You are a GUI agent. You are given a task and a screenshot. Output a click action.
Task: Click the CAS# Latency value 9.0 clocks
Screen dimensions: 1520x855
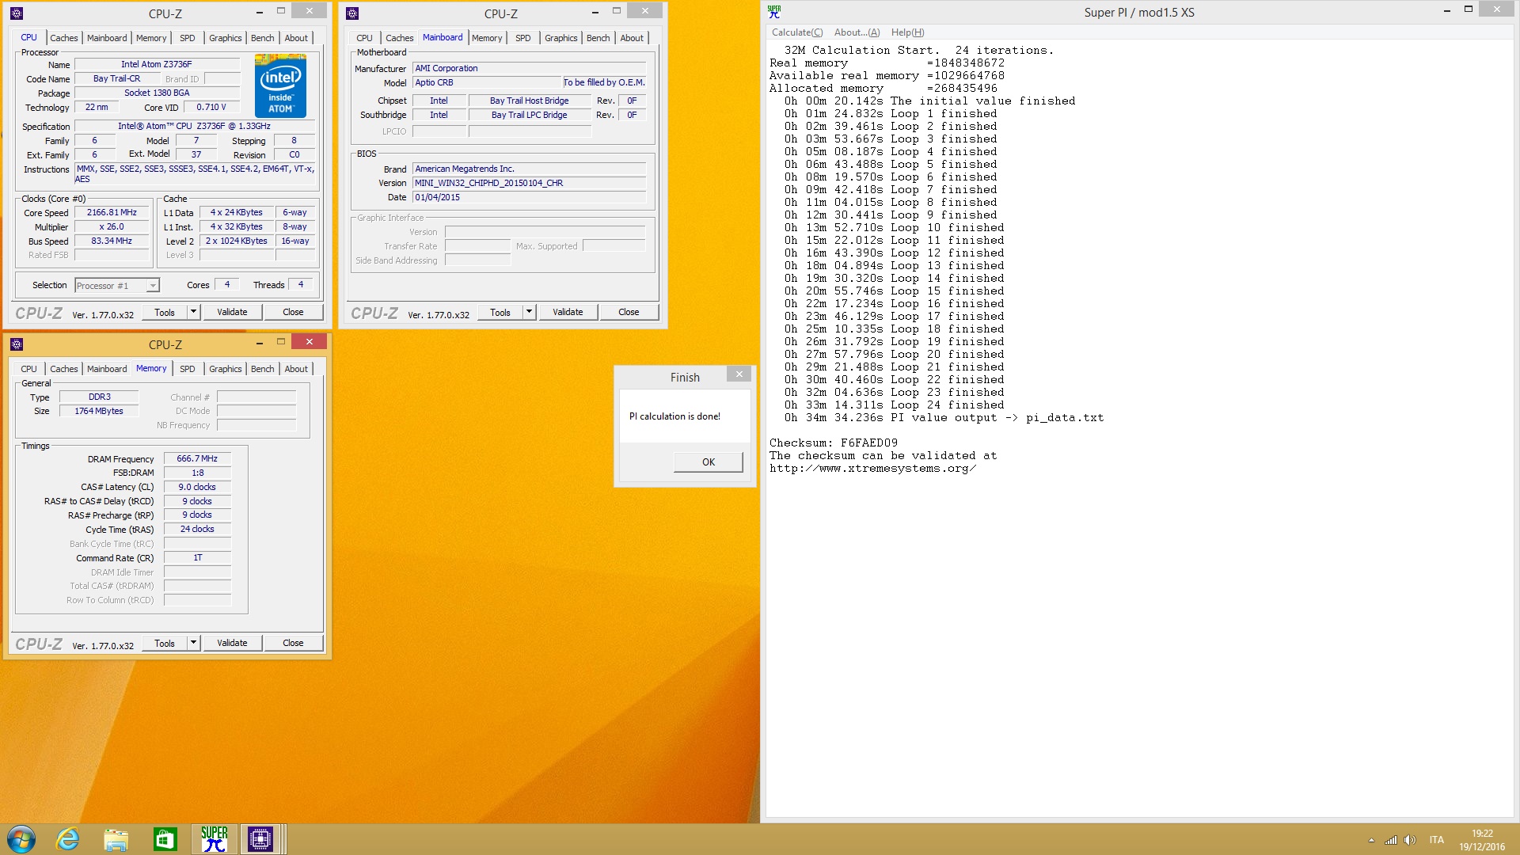(x=197, y=487)
